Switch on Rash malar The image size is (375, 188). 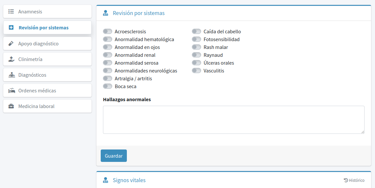pyautogui.click(x=196, y=47)
